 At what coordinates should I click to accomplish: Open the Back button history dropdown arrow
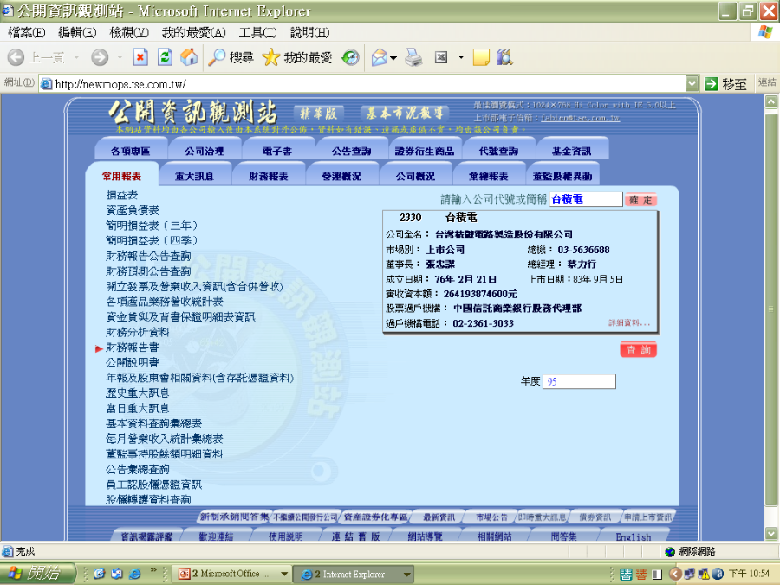coord(76,58)
